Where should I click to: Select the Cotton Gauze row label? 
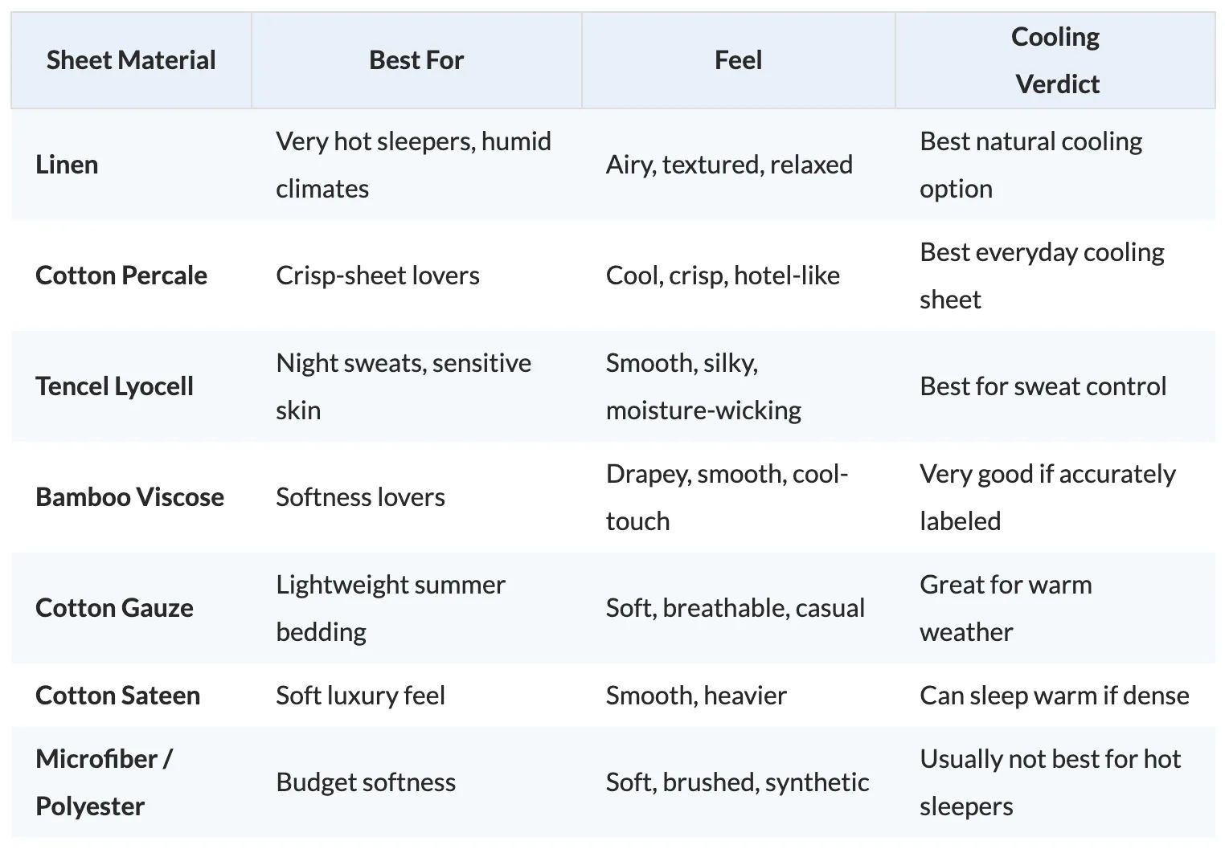click(114, 608)
